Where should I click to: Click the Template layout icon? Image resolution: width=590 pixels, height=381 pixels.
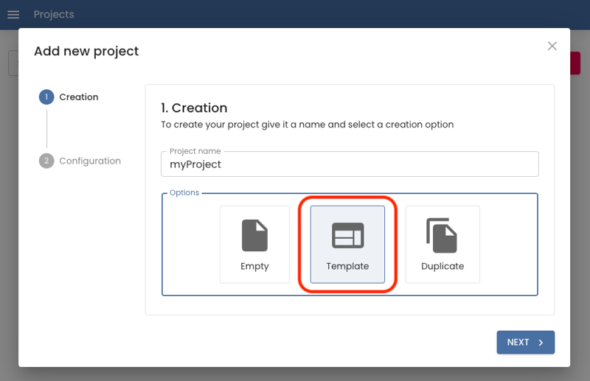coord(347,236)
